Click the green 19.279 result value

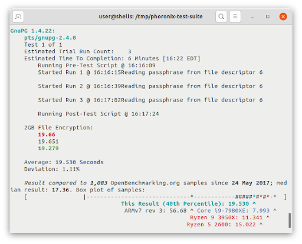48,148
